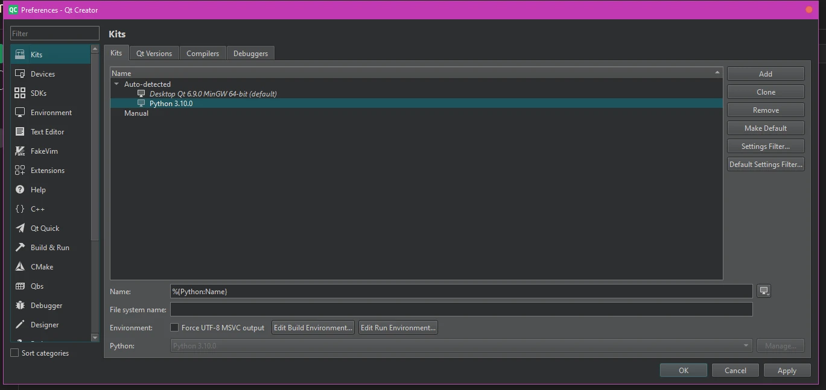Click the category Filter input field

[x=55, y=33]
